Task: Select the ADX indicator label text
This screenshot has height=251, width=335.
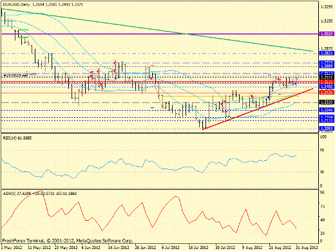Action: 40,194
